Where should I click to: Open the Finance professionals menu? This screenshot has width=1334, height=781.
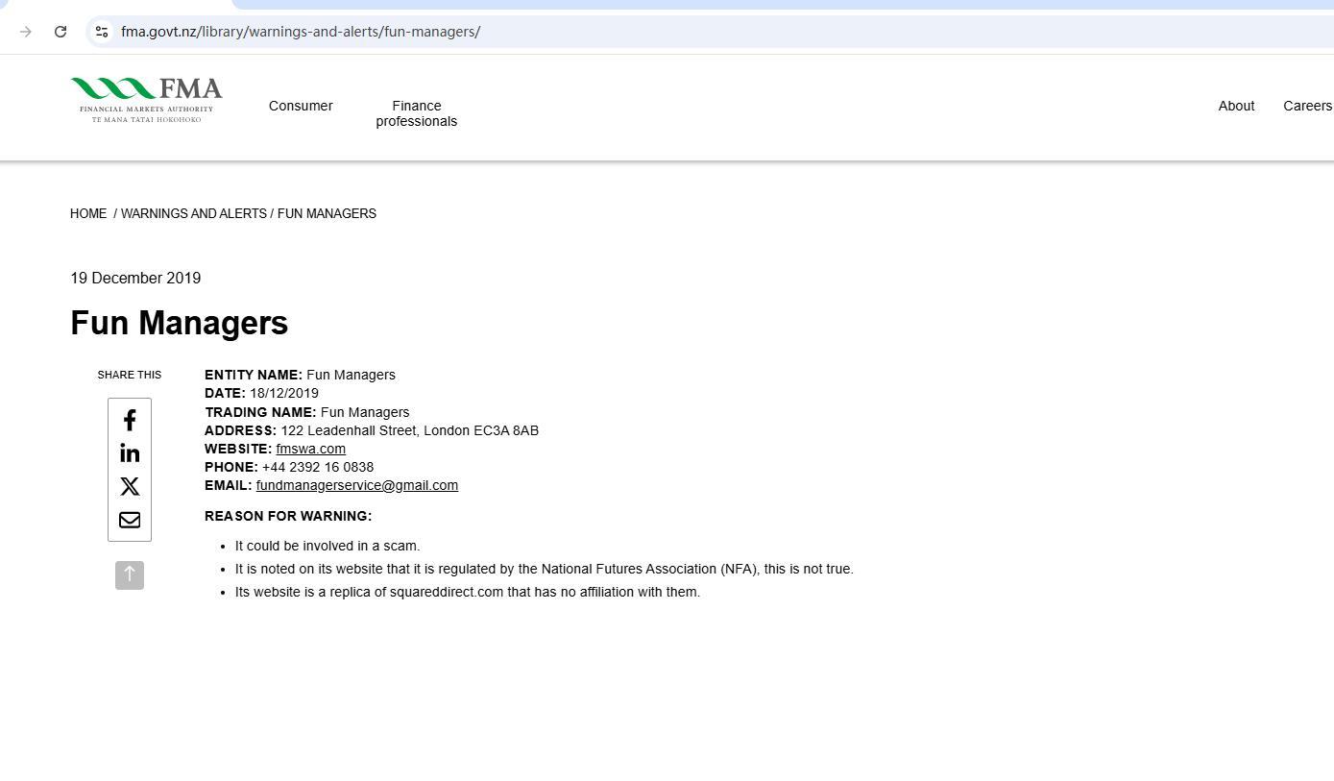(416, 113)
